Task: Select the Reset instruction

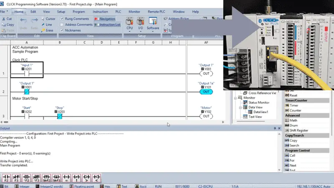Action: [x=291, y=96]
